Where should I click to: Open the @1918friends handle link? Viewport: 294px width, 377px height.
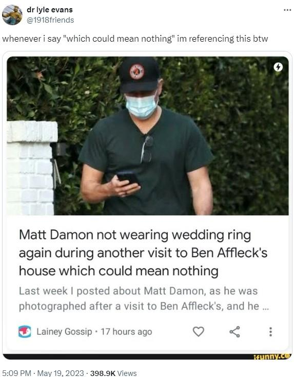[50, 20]
